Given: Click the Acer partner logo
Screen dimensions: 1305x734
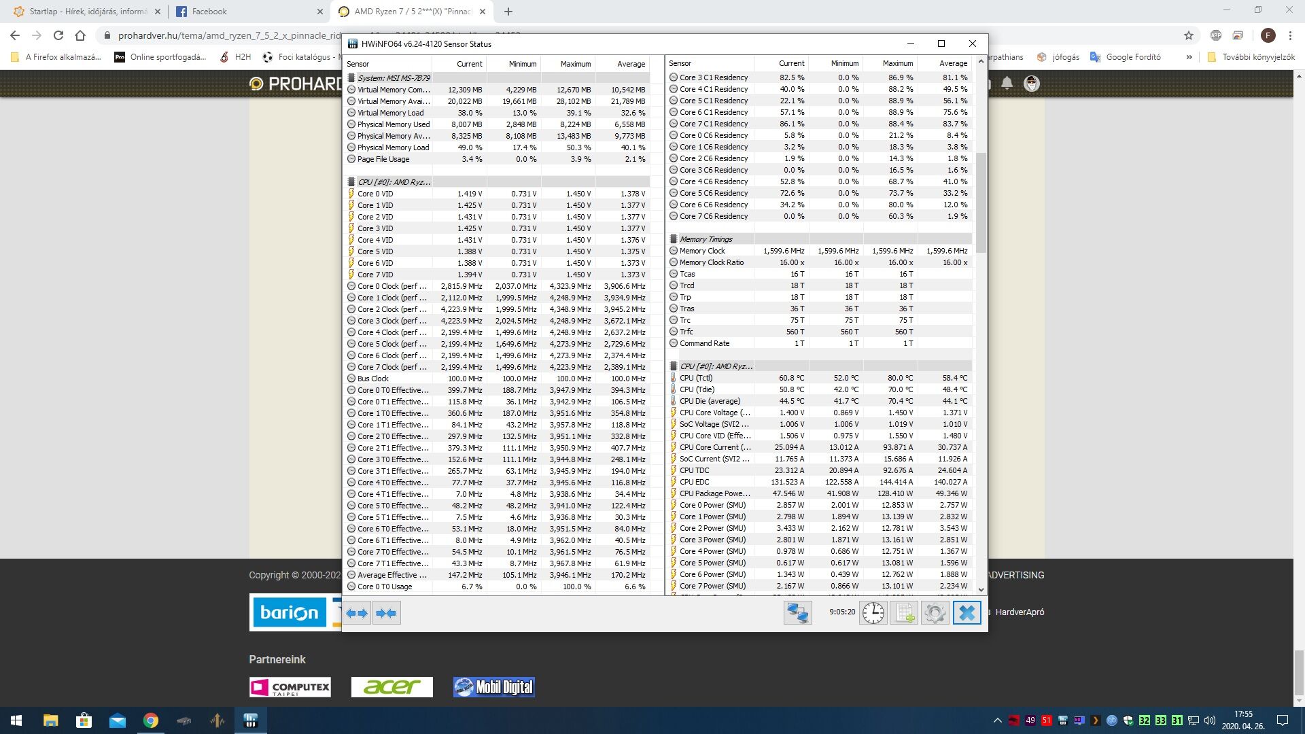Looking at the screenshot, I should (391, 687).
